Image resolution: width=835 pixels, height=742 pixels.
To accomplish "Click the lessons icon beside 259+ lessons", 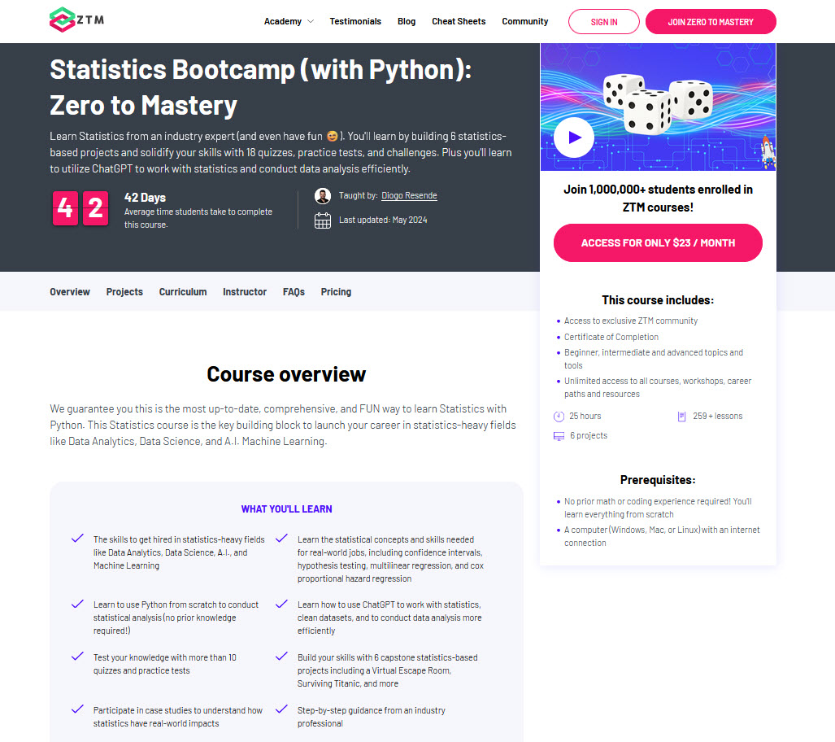I will [x=681, y=417].
